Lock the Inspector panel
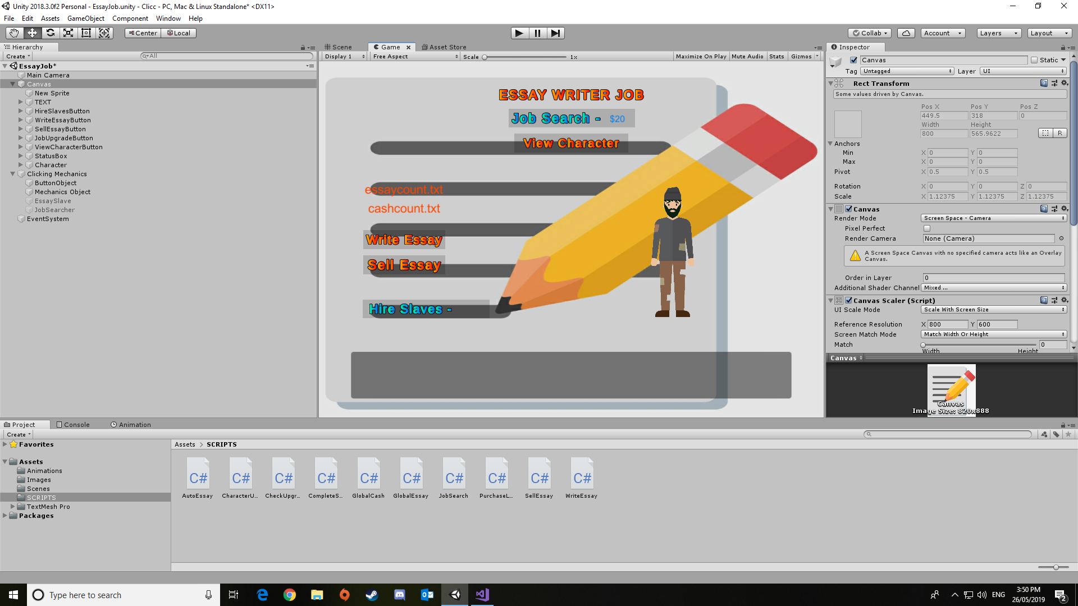The height and width of the screenshot is (606, 1078). (1063, 48)
